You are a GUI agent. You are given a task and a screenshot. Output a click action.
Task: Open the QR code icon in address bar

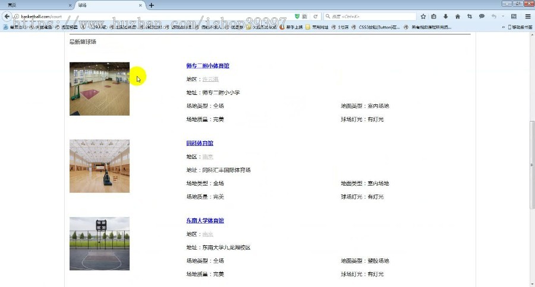(304, 17)
